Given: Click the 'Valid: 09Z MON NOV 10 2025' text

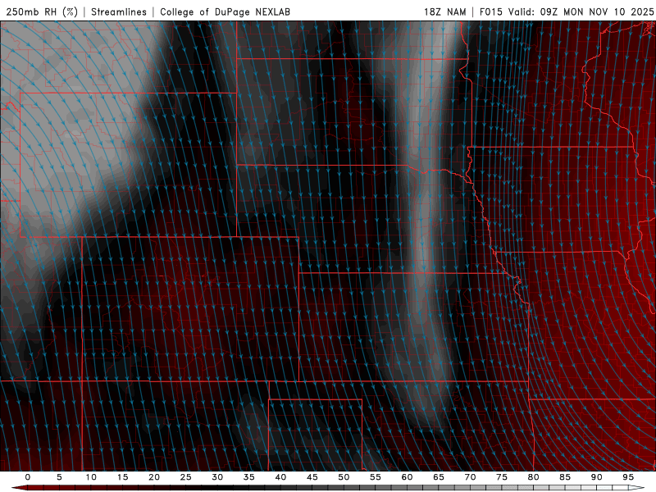Looking at the screenshot, I should click(581, 11).
